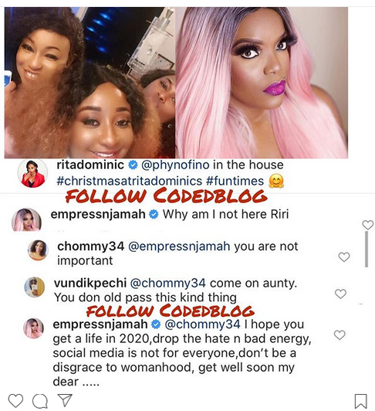The height and width of the screenshot is (411, 375).
Task: Open the vundikpechi username
Action: [90, 283]
